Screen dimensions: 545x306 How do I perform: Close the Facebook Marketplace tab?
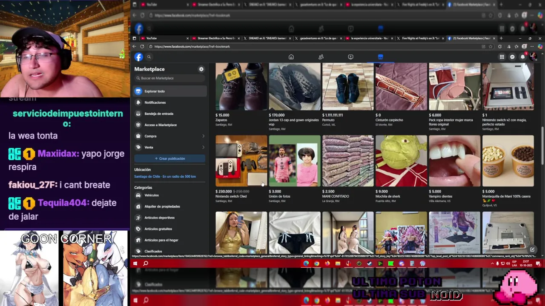click(494, 38)
